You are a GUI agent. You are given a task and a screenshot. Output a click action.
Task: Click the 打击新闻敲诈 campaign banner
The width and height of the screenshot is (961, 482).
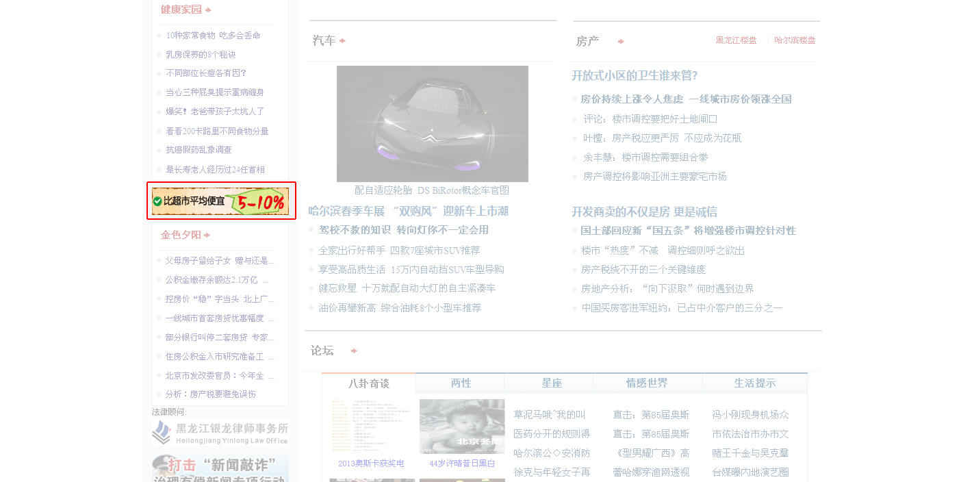[x=220, y=467]
